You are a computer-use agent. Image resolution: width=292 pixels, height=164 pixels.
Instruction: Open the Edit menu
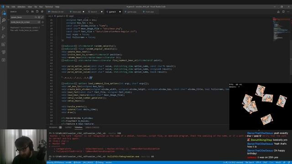pos(13,7)
